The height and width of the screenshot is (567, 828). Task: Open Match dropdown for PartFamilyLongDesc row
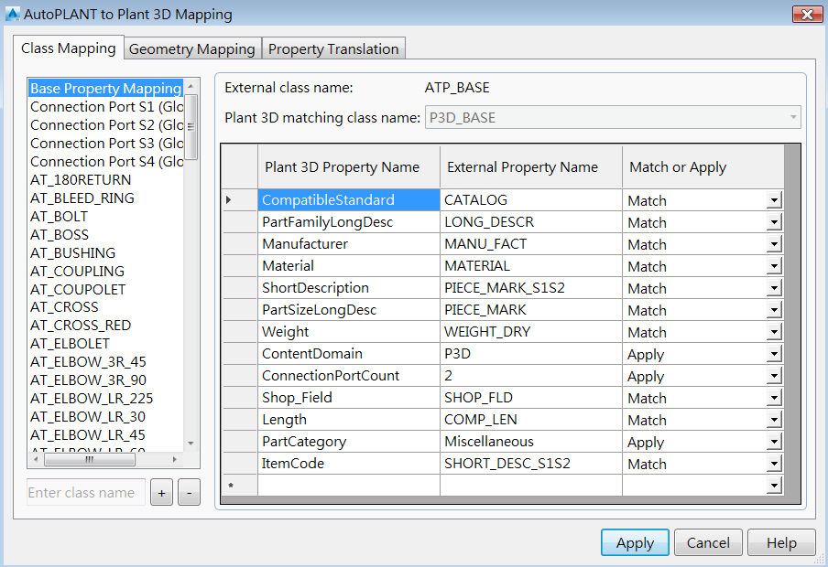click(x=774, y=222)
